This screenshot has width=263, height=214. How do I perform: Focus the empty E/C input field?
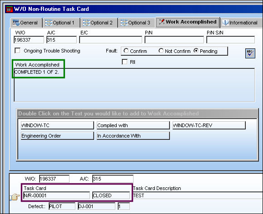(x=110, y=40)
